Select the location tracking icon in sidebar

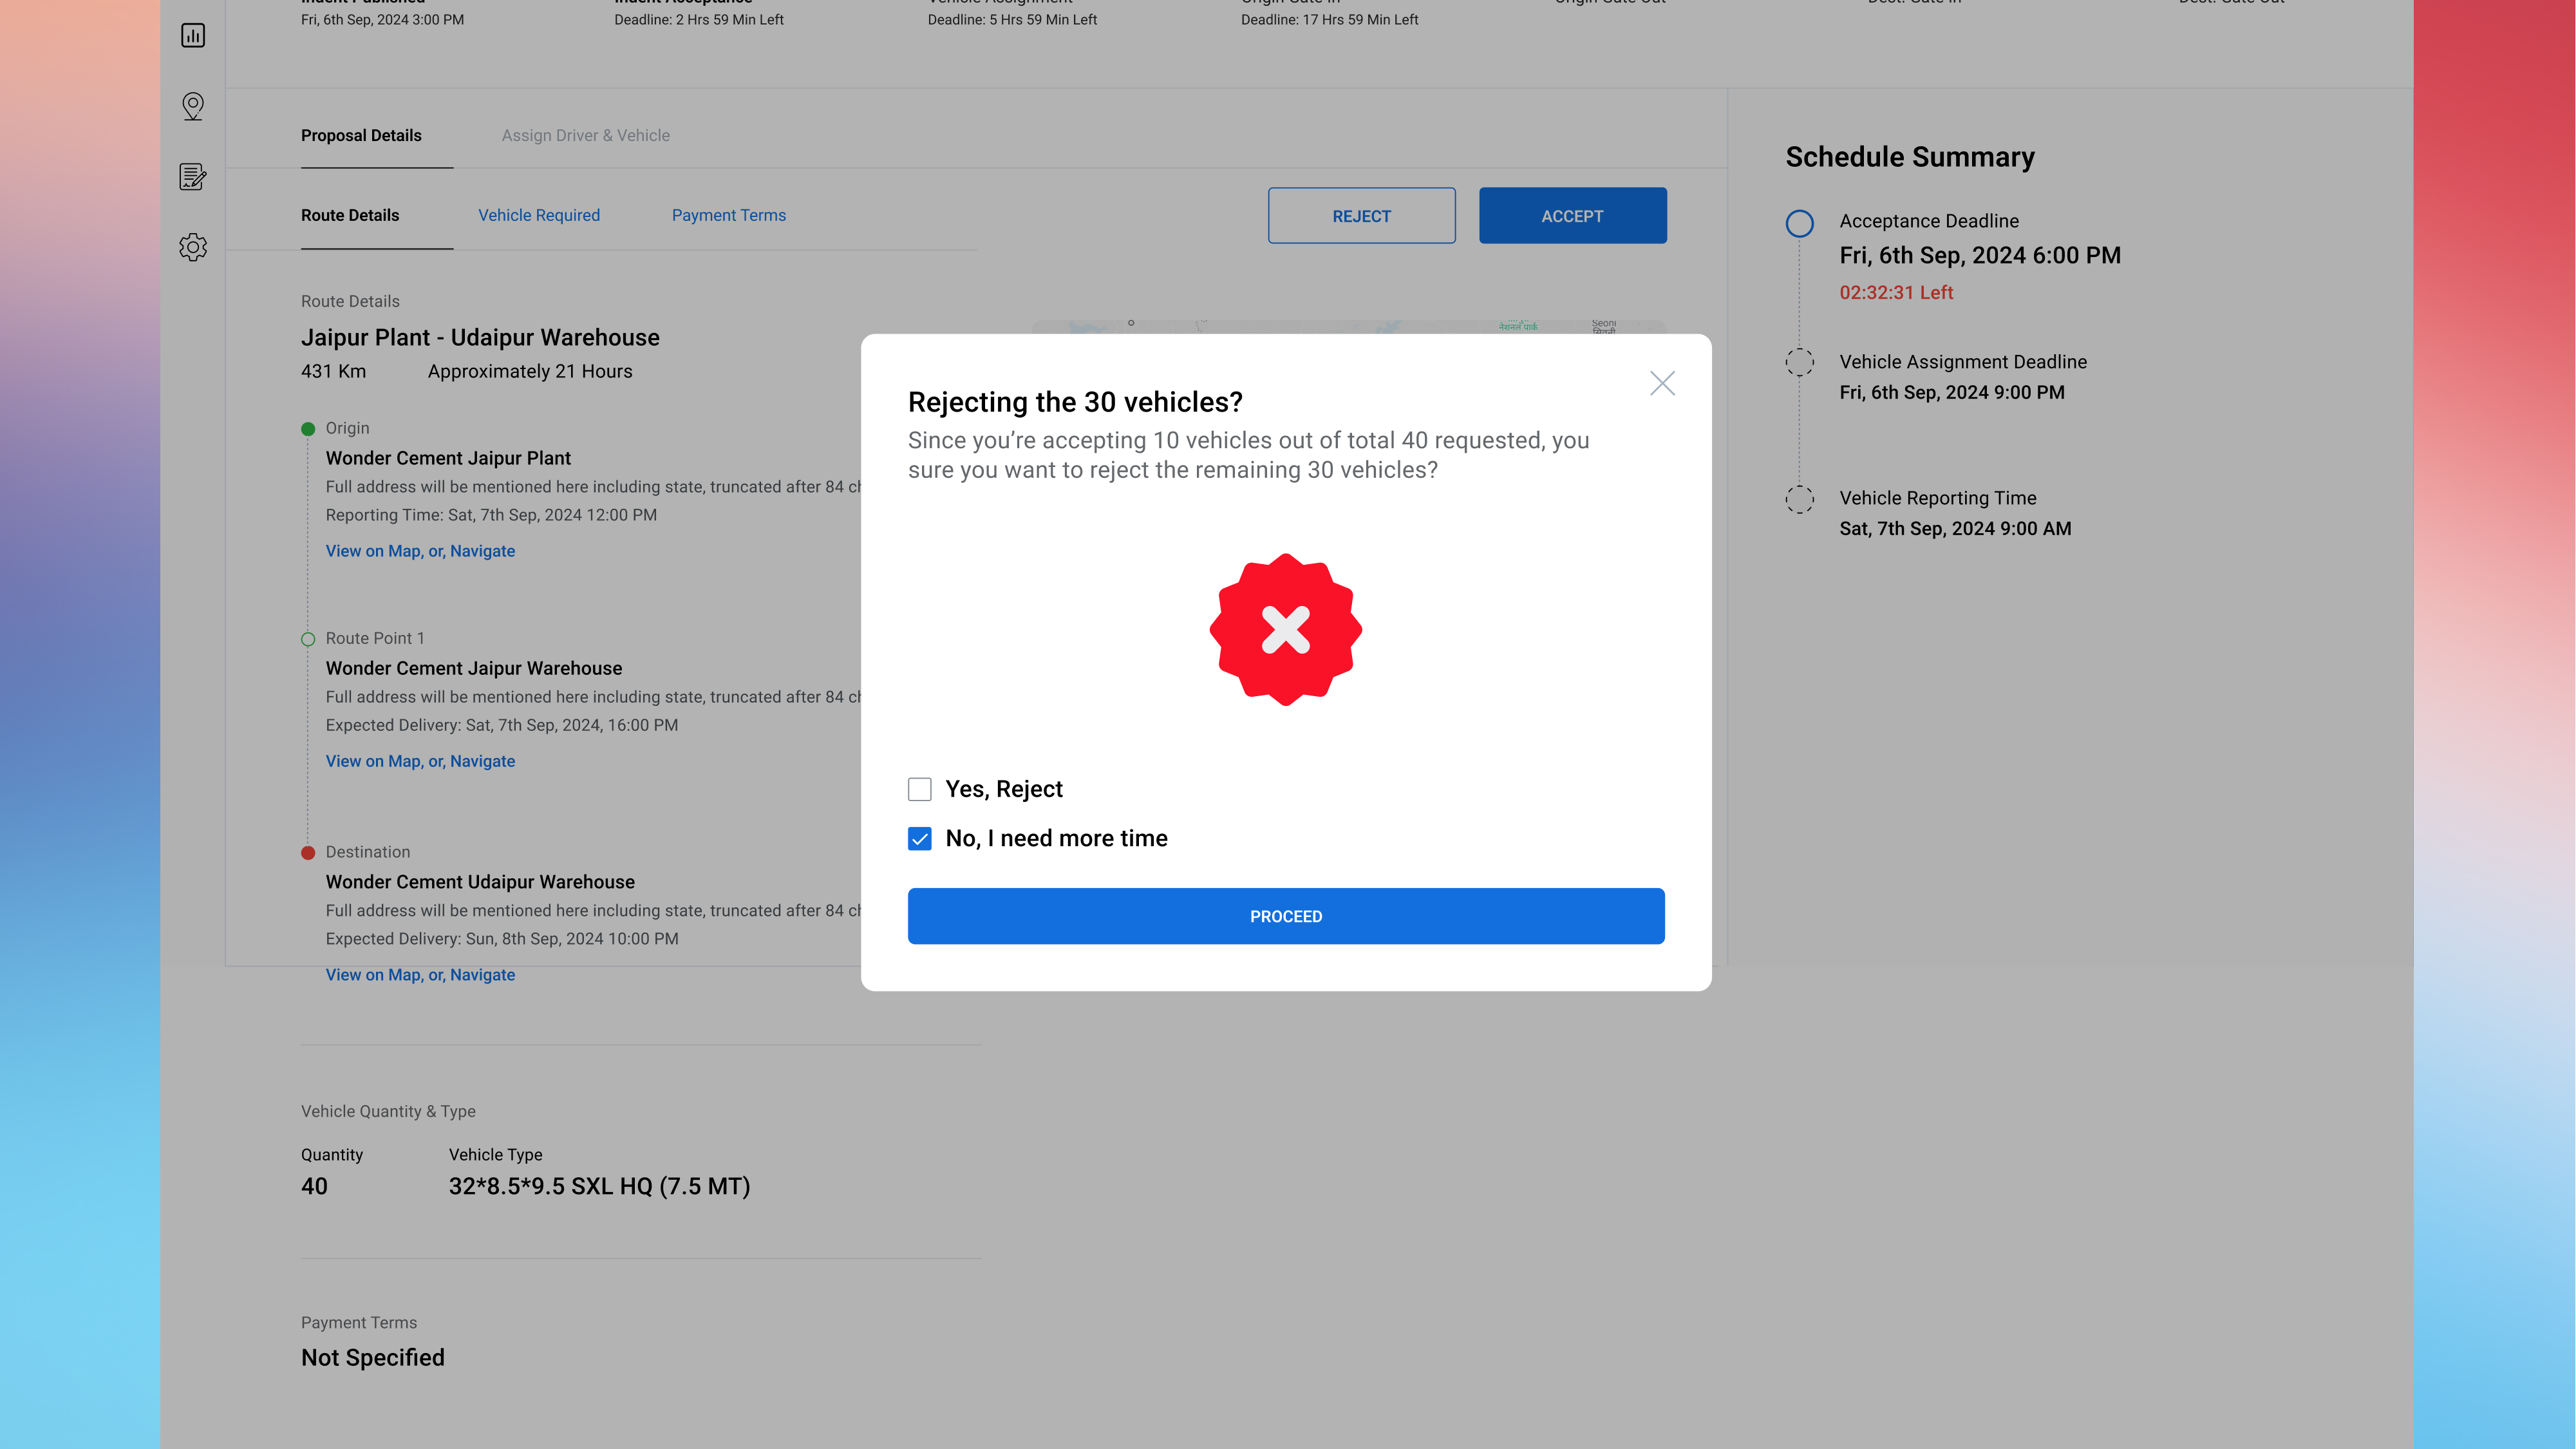[192, 106]
